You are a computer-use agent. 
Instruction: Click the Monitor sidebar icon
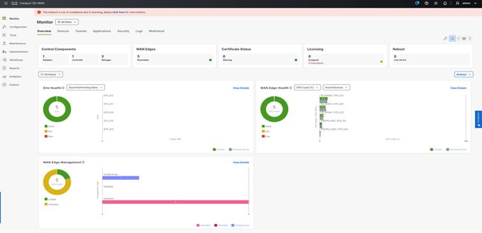[4, 18]
